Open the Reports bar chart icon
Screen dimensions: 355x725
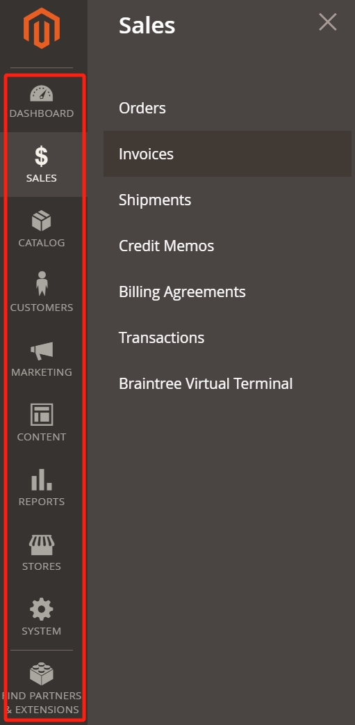[x=42, y=479]
